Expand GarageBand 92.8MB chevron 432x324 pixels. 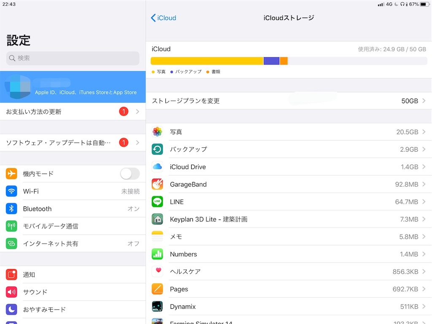(x=424, y=184)
